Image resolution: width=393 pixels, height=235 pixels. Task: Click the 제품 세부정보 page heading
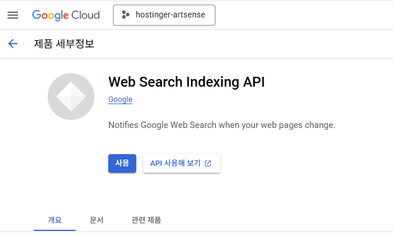[64, 44]
